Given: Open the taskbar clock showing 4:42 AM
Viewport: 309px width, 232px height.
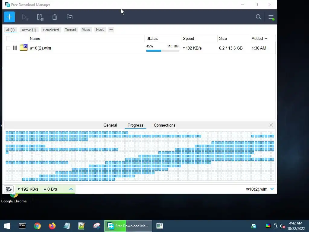Looking at the screenshot, I should pyautogui.click(x=296, y=226).
